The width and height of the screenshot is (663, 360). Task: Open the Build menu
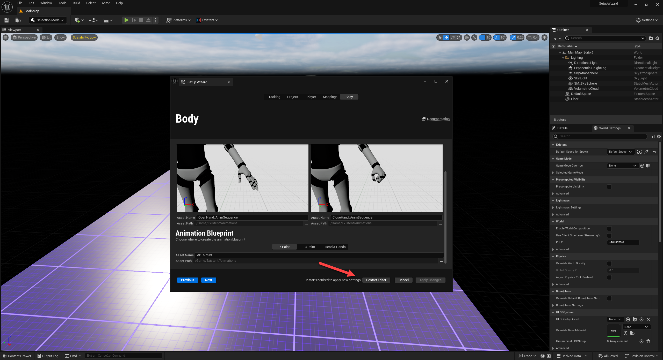click(x=76, y=3)
